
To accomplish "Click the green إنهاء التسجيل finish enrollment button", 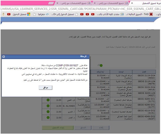I will coord(58,128).
